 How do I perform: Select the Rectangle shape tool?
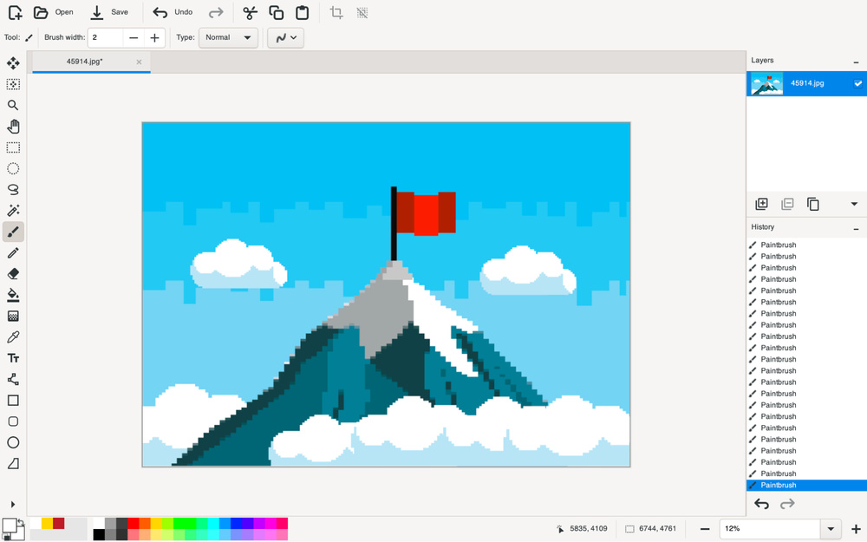coord(13,401)
